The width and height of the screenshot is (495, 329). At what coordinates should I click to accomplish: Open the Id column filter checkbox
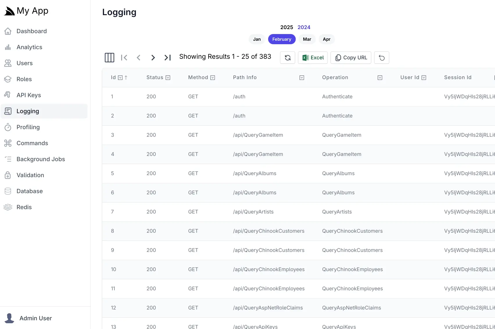coord(120,77)
